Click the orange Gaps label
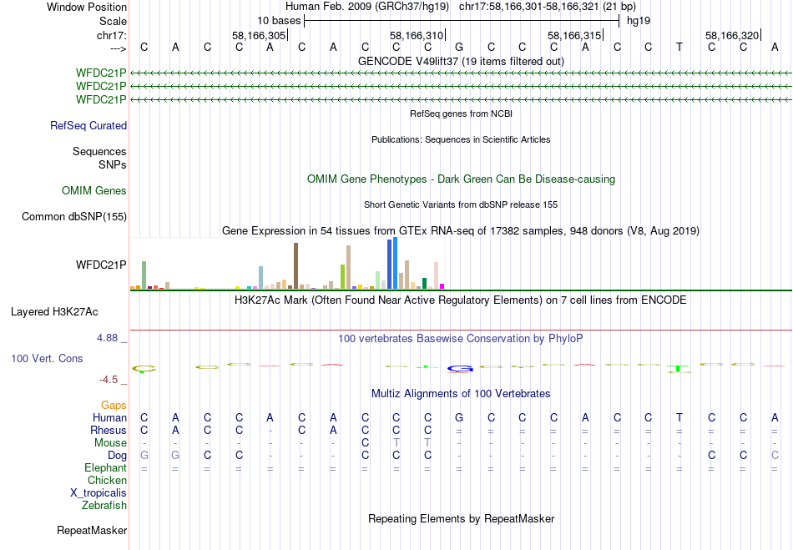793x550 pixels. click(x=114, y=405)
